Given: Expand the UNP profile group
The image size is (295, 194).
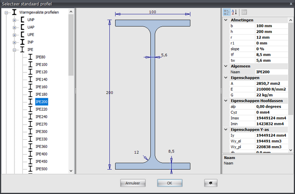Looking at the screenshot, I should (14, 20).
